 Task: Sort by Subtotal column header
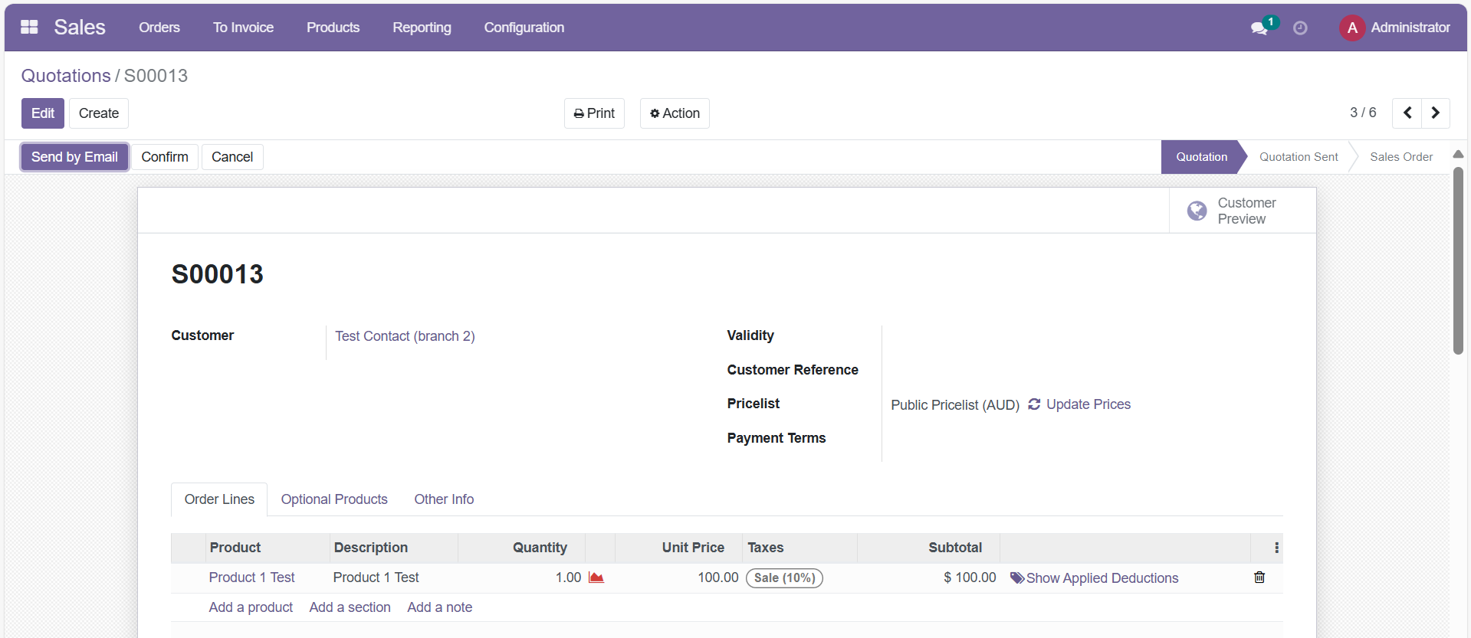(928, 548)
